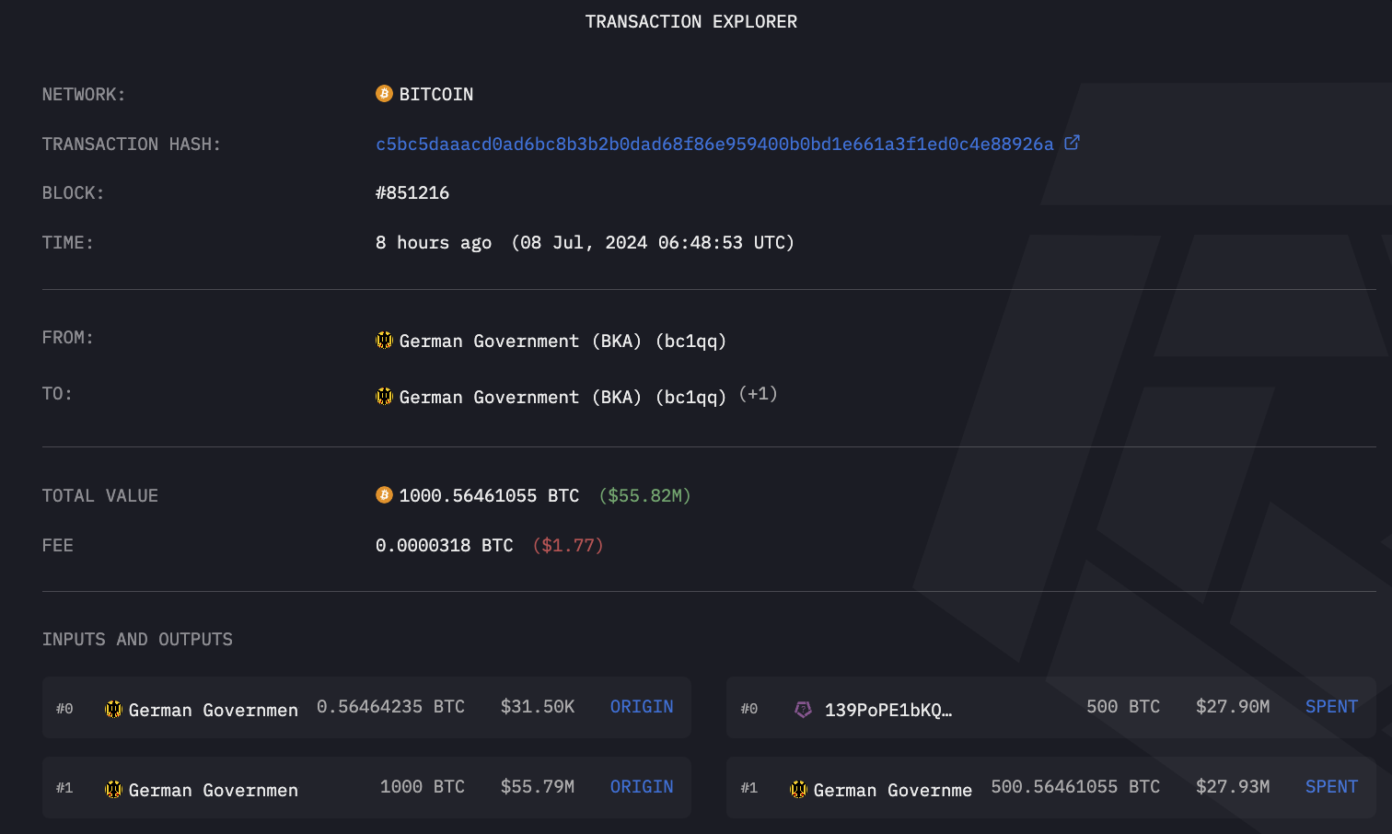Click ORIGIN on input #0
The width and height of the screenshot is (1392, 834).
pos(642,706)
